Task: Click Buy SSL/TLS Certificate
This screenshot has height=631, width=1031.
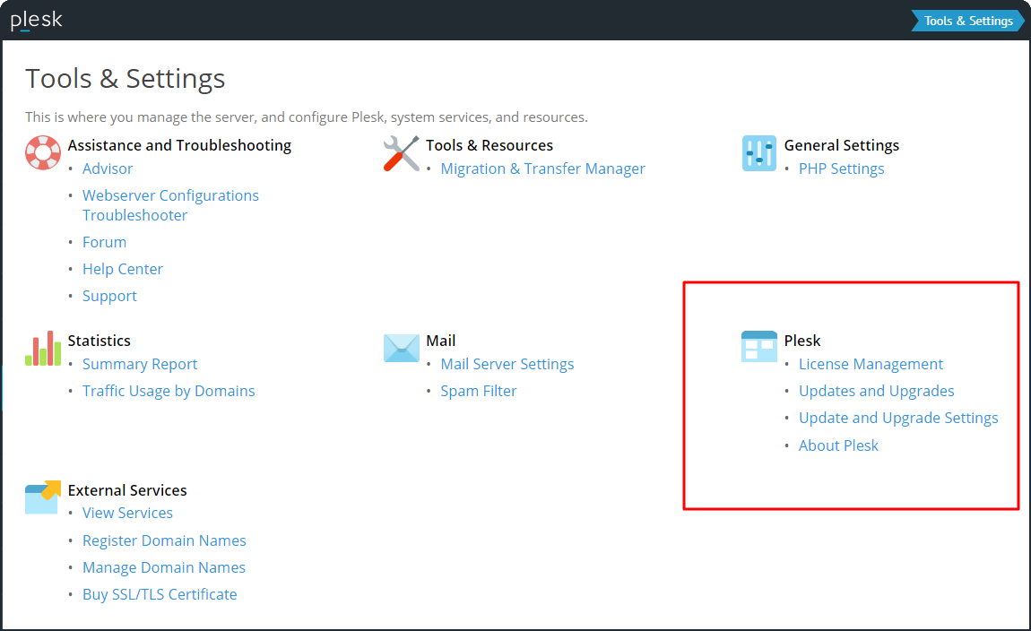Action: [159, 594]
